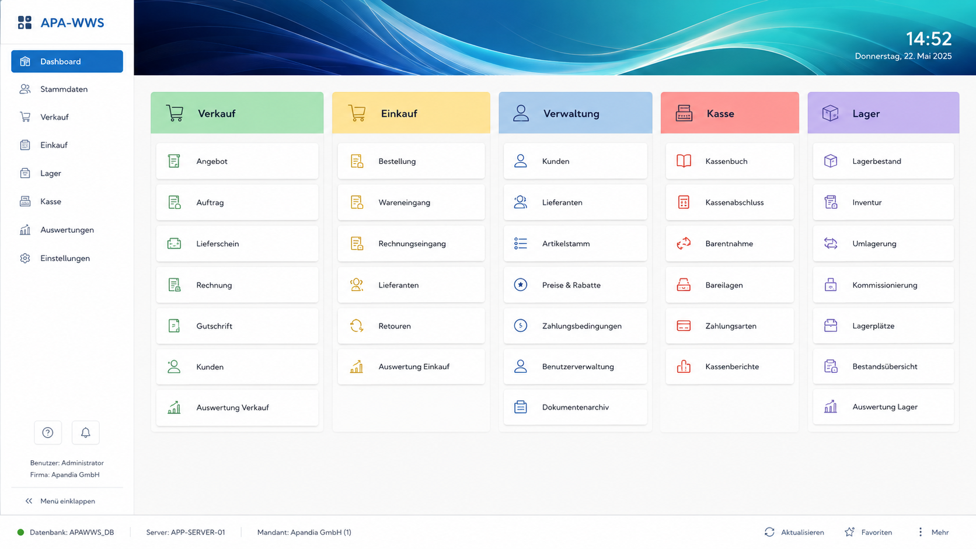Open the Kunden tile in Verkauf
This screenshot has width=976, height=549.
pos(237,366)
